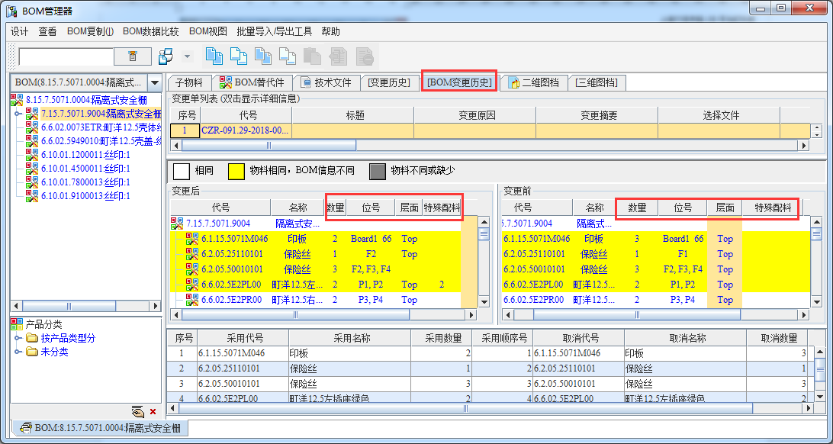
Task: Click the fourth blue copy-pages icon in the toolbar
Action: (x=288, y=56)
